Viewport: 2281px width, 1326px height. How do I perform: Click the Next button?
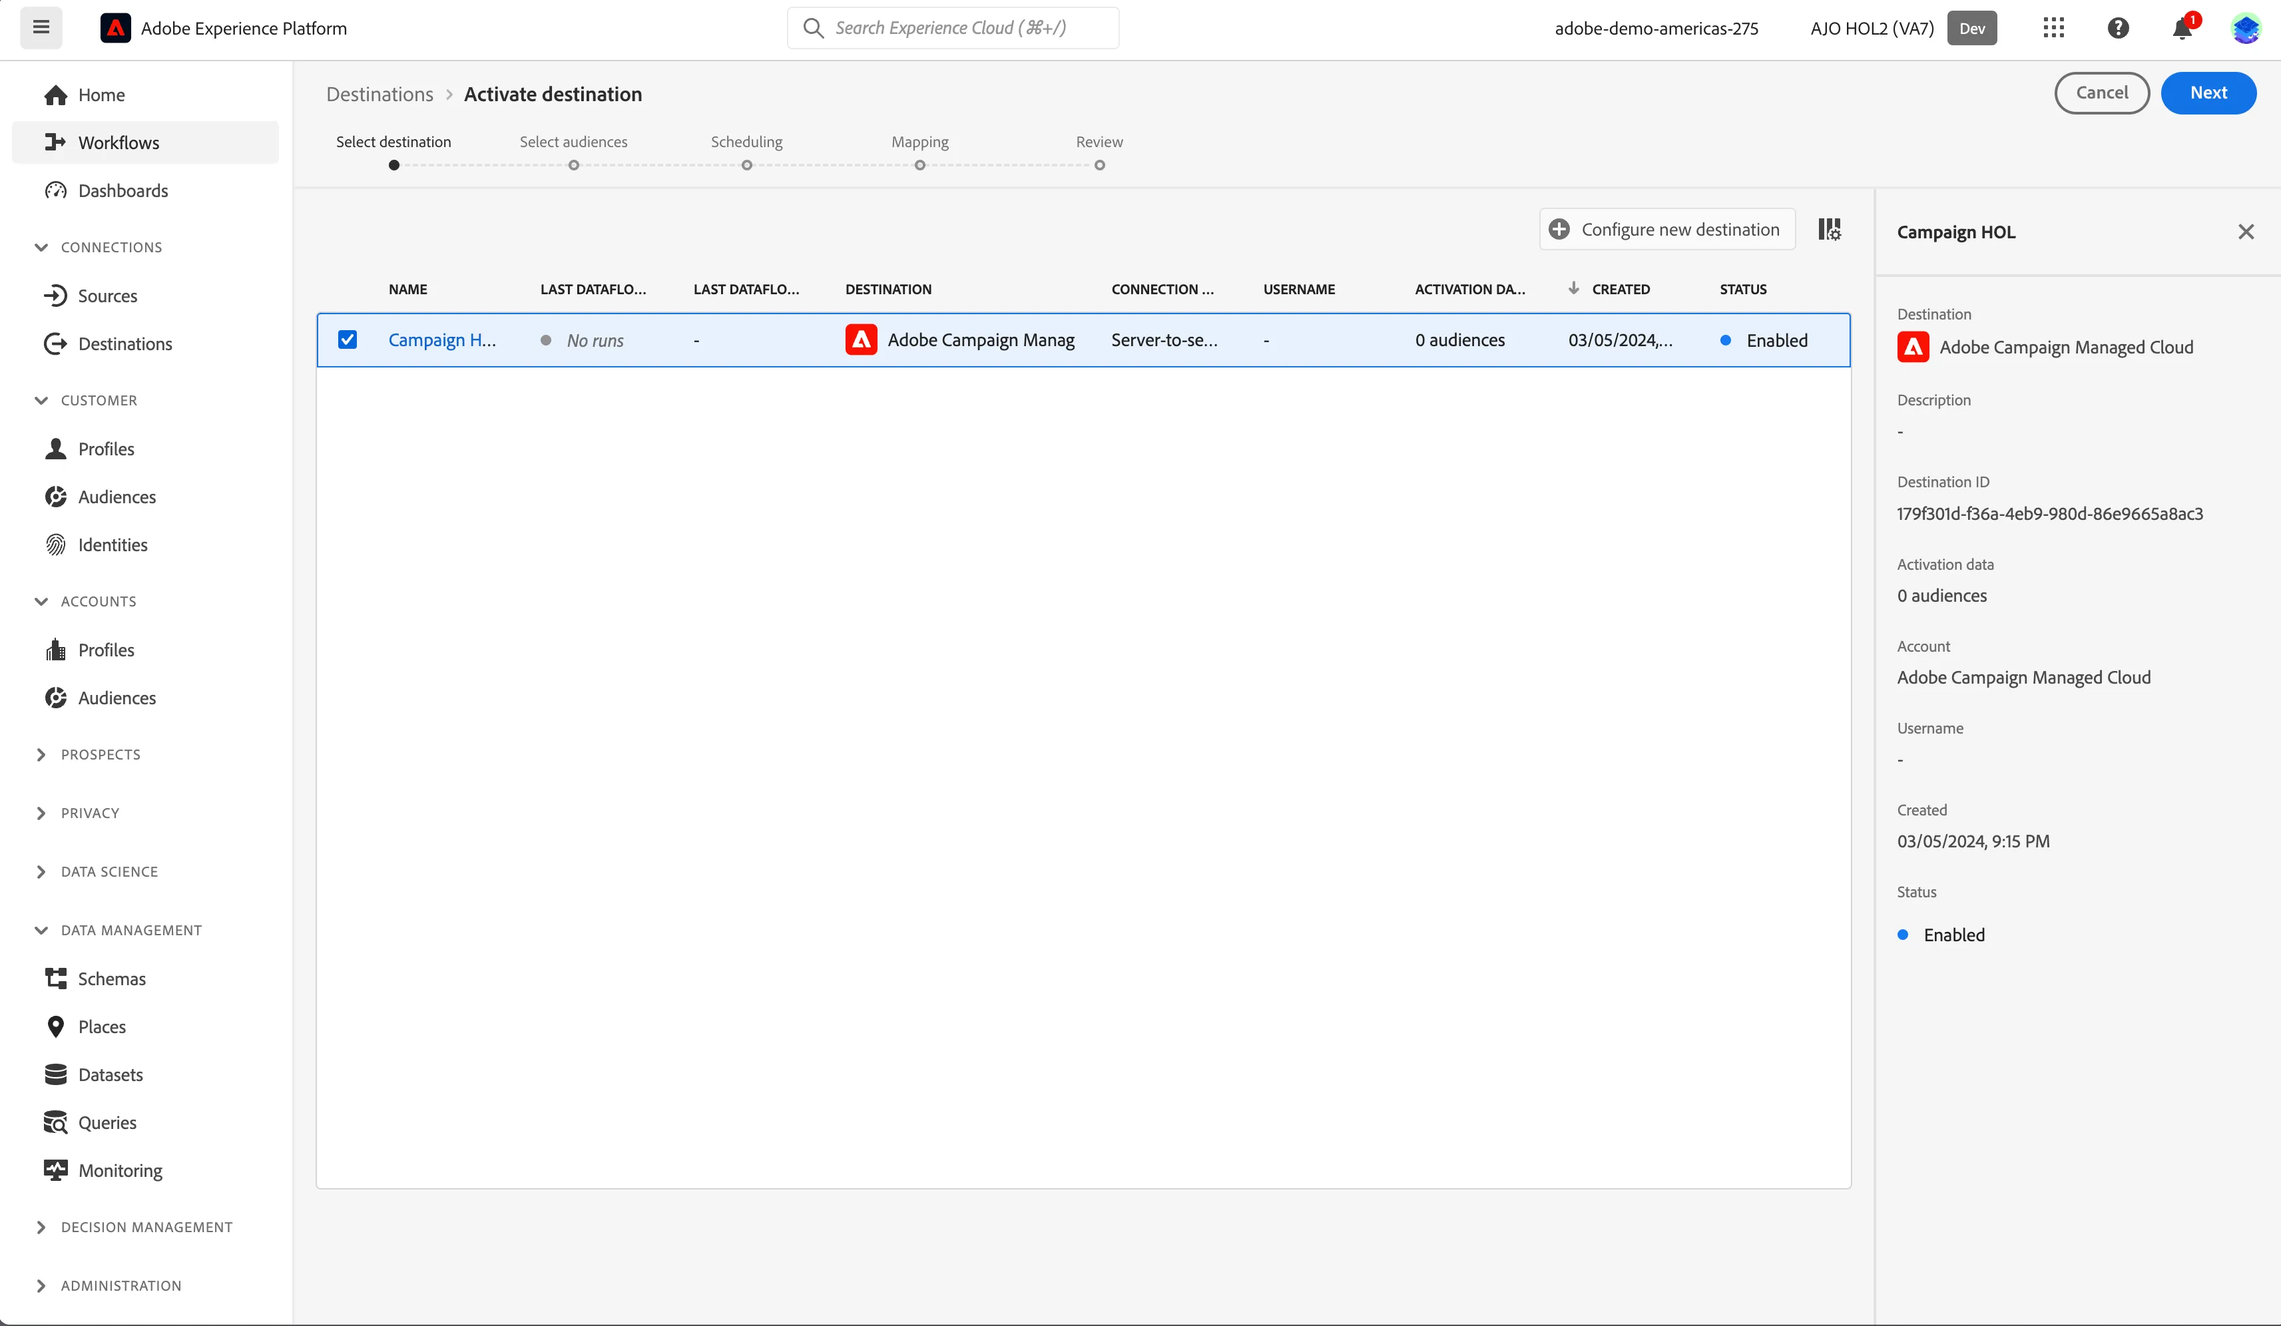[2208, 93]
